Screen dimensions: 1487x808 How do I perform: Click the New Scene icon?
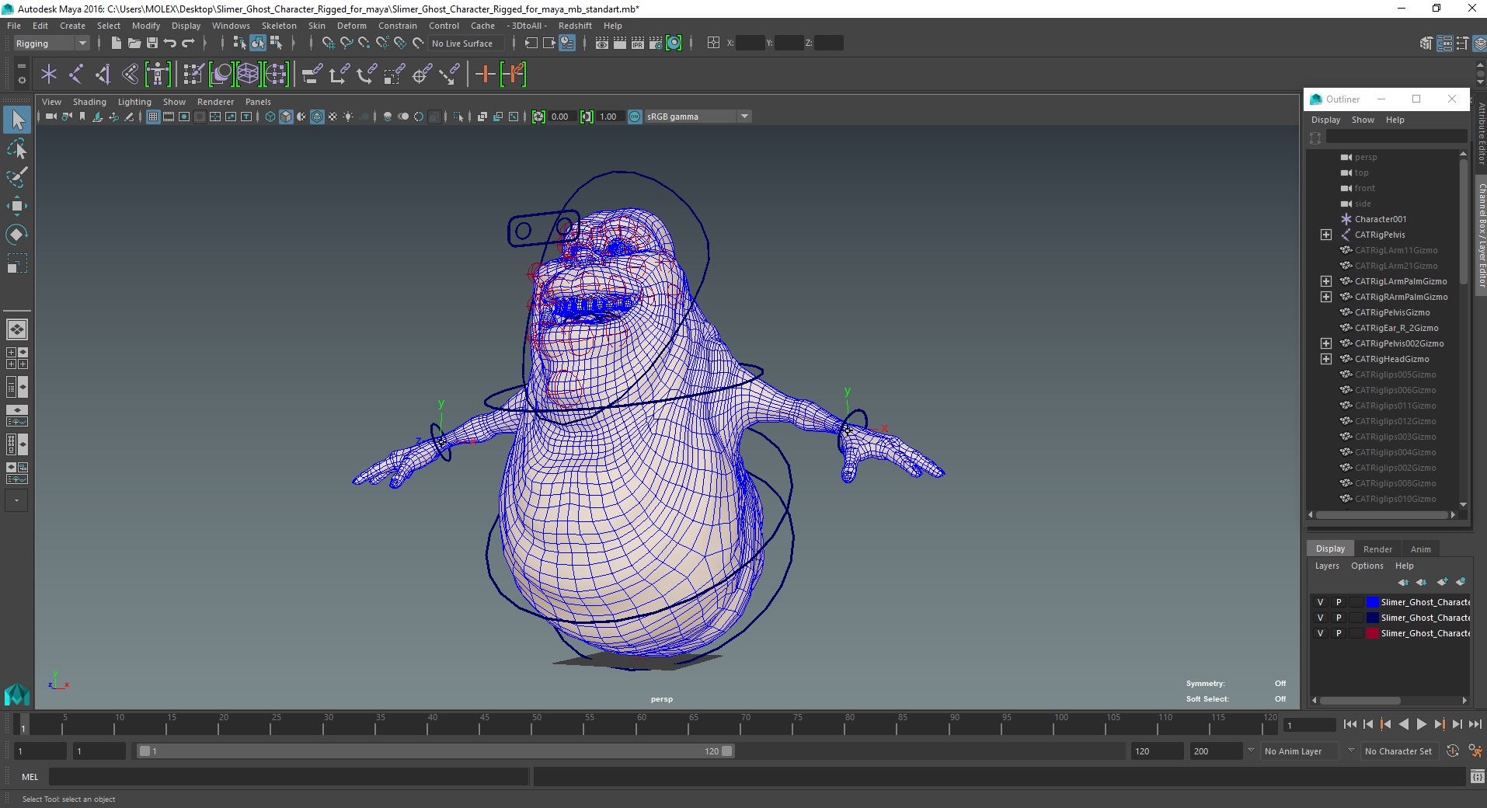point(116,44)
